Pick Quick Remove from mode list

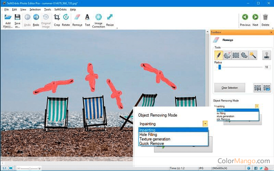tap(151, 144)
